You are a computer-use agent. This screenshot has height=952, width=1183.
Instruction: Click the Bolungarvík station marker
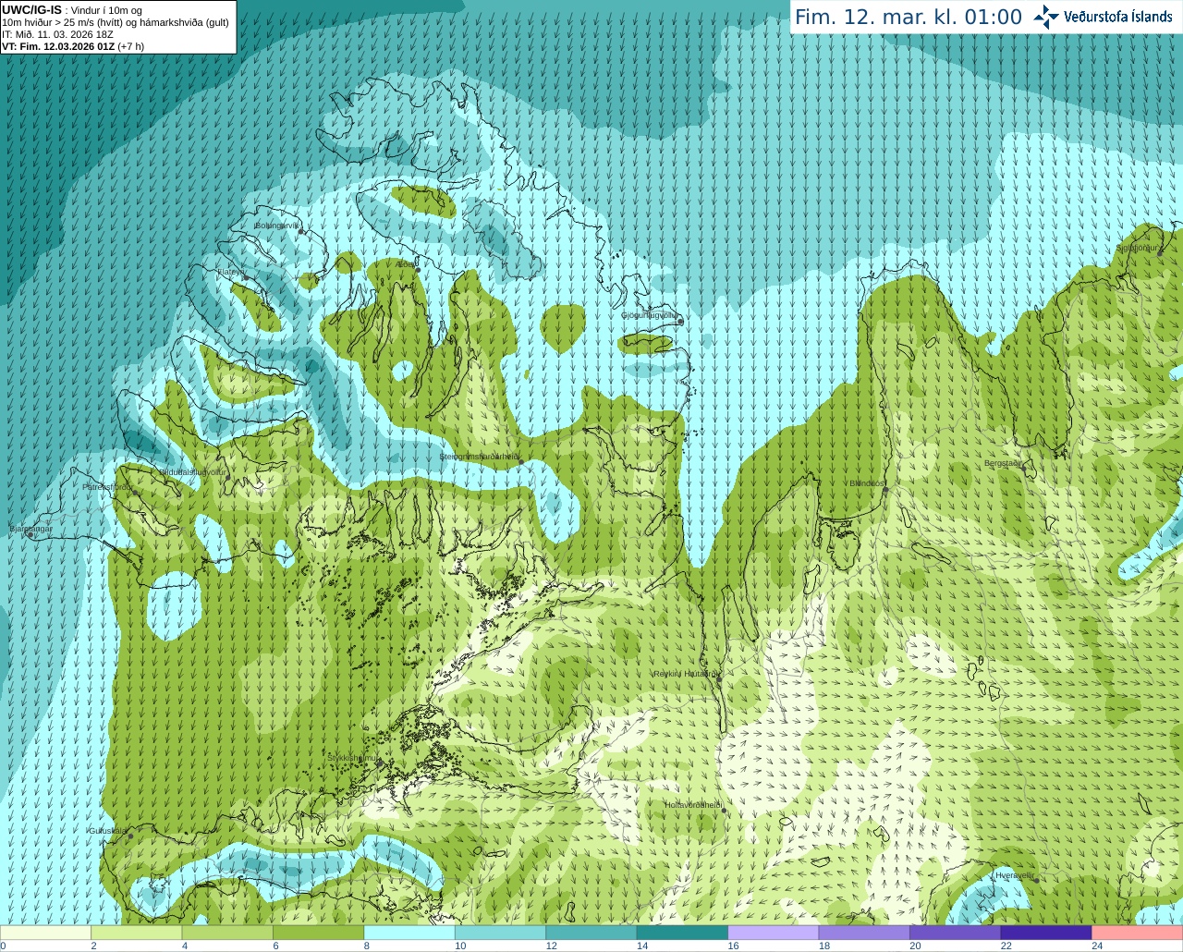tap(301, 231)
